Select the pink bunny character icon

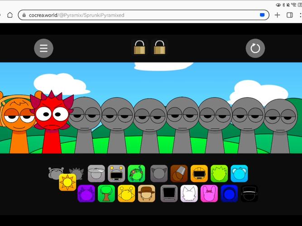coord(209,193)
